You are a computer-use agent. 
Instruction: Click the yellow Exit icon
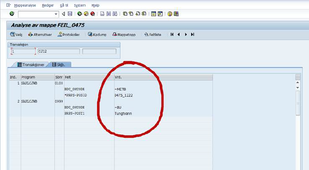(x=86, y=14)
